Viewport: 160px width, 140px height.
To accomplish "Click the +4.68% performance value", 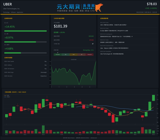I will point(9,49).
